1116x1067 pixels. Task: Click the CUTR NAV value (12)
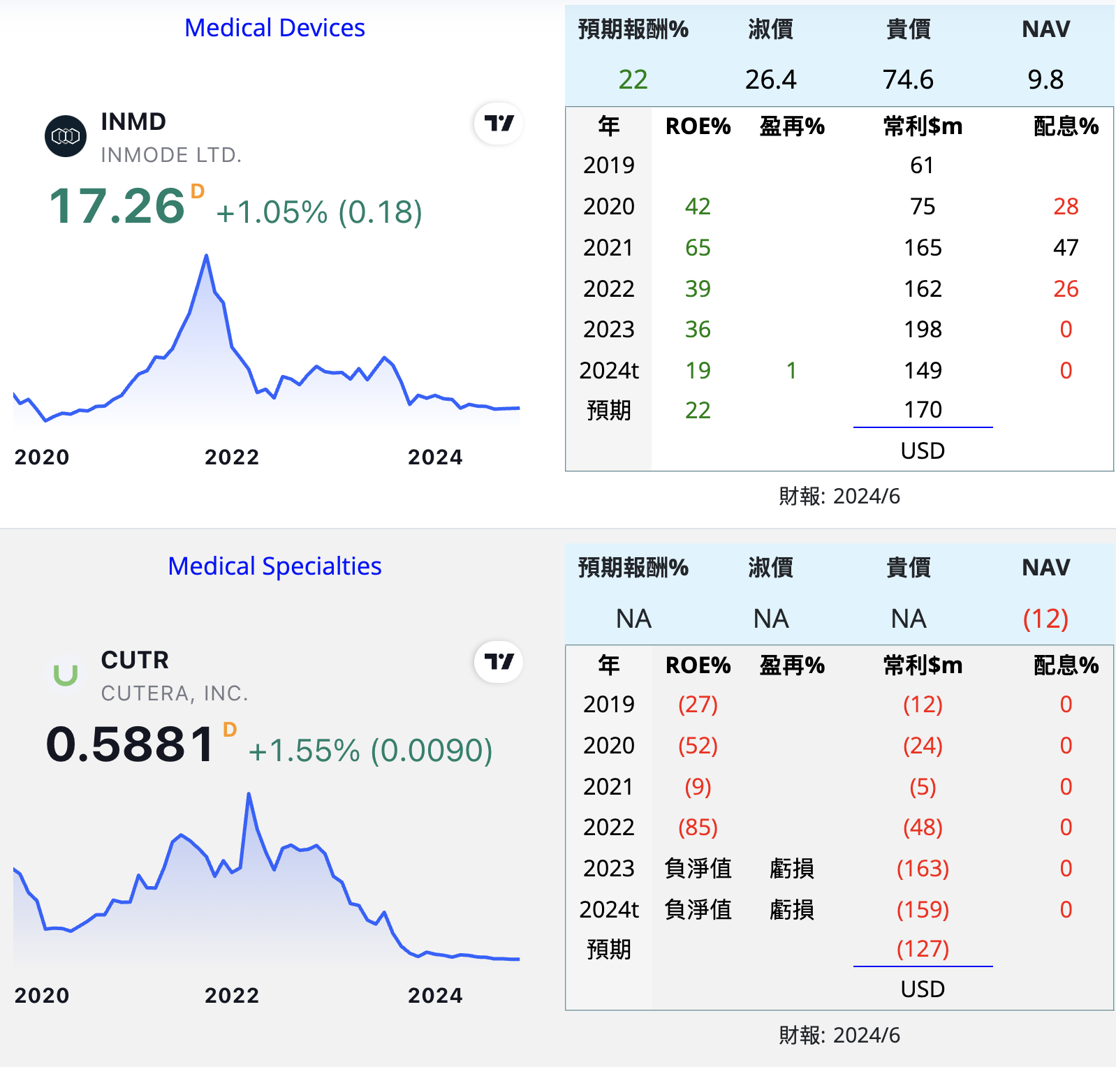point(1046,619)
